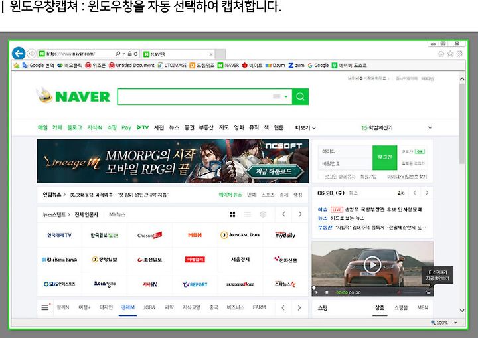Check the 로그인 상태 유지 checkbox
The height and width of the screenshot is (338, 478).
tap(321, 177)
